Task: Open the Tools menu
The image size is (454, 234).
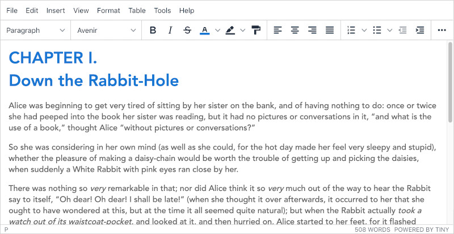Action: point(162,11)
